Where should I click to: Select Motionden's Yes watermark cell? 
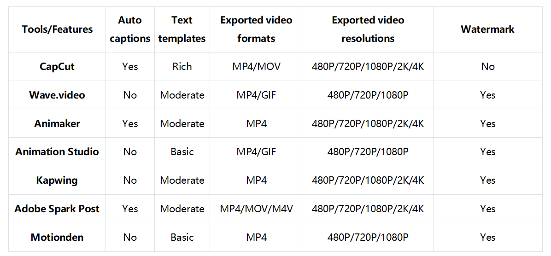pos(487,238)
